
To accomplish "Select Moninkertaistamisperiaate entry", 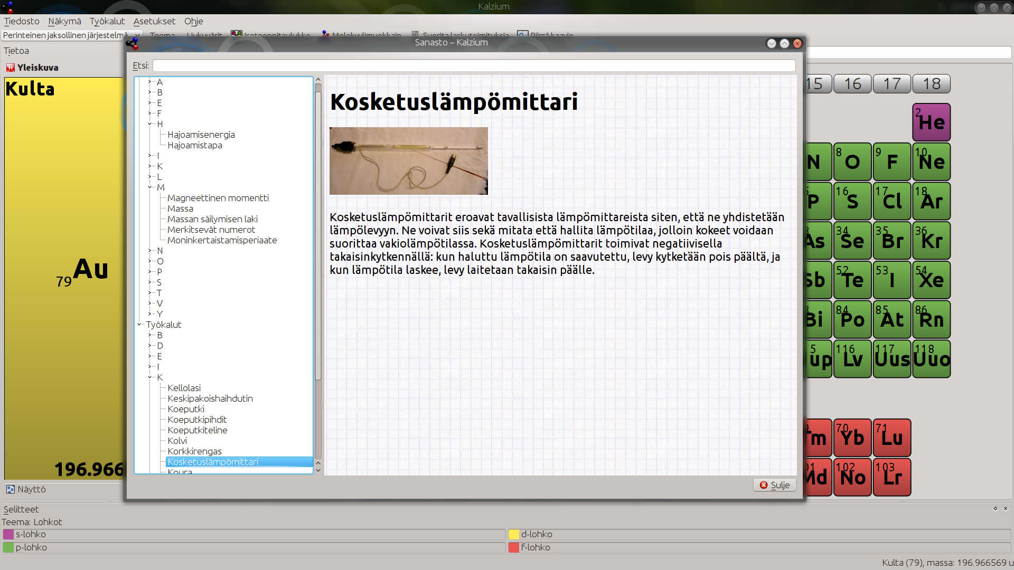I will coord(222,240).
